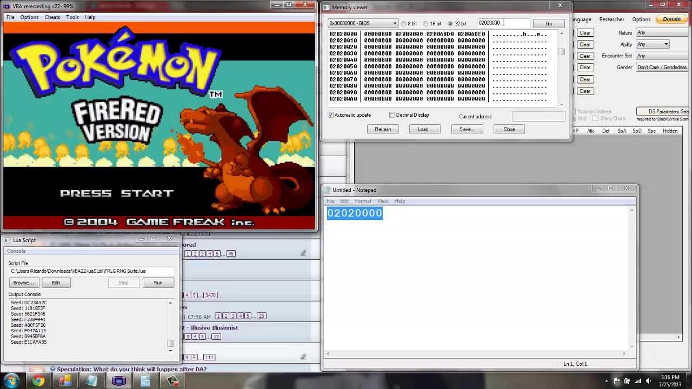The image size is (692, 389).
Task: Open the Researcher menu in background app
Action: tap(611, 19)
